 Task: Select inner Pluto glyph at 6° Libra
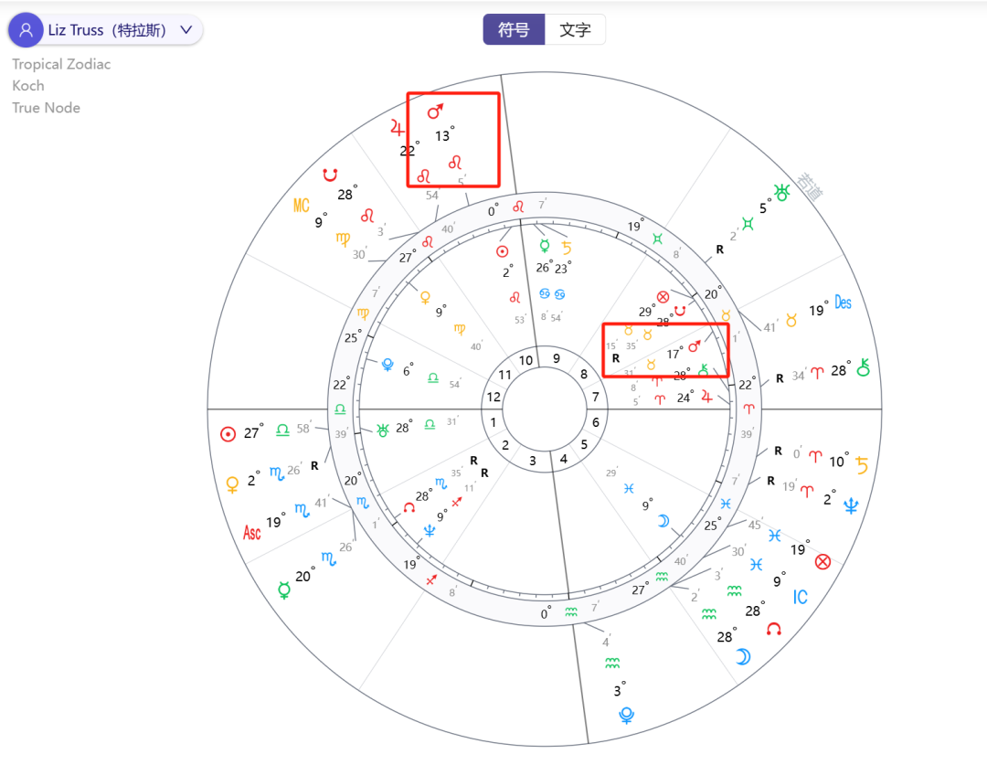387,364
